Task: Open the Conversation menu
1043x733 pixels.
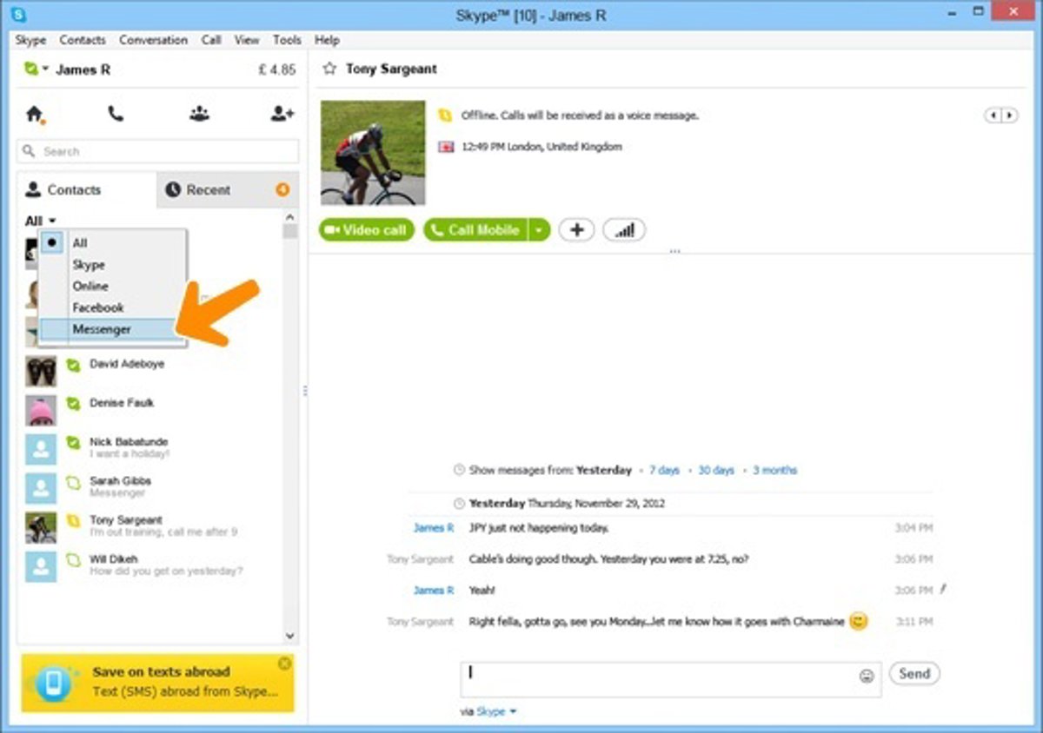Action: tap(153, 40)
